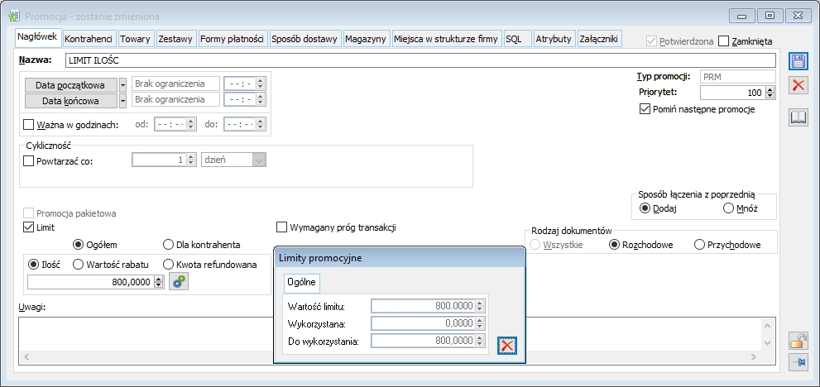Click the red X cancel icon below save
The height and width of the screenshot is (387, 820).
(798, 84)
